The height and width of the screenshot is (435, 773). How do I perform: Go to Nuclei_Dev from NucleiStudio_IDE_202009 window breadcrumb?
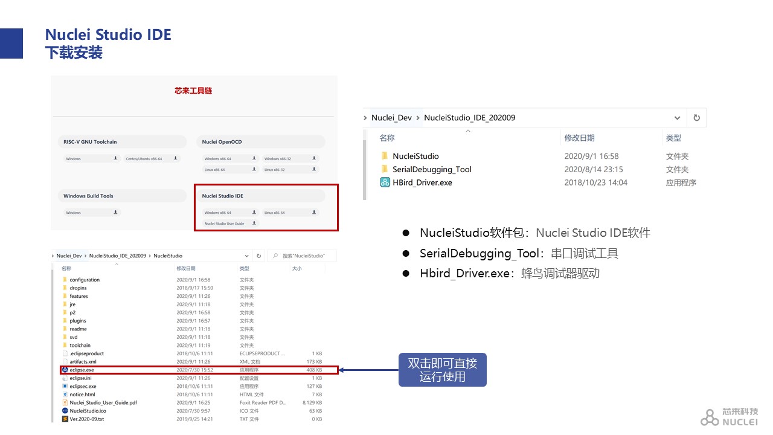pyautogui.click(x=391, y=118)
